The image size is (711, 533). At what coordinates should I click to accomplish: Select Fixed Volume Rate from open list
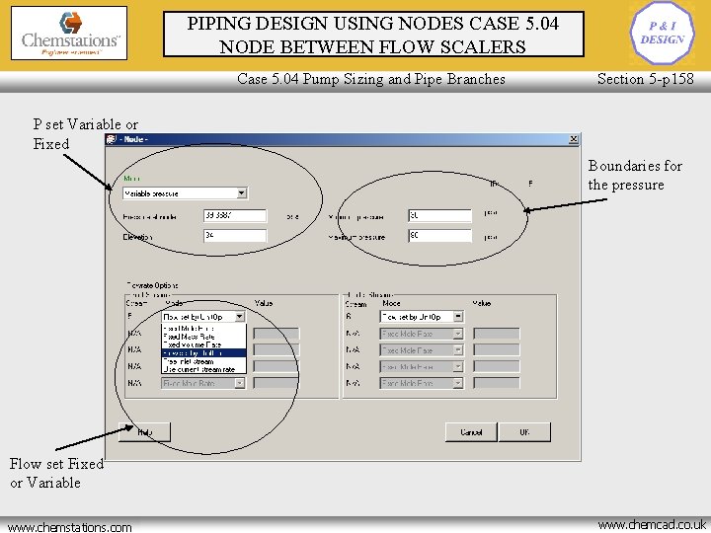pyautogui.click(x=203, y=344)
